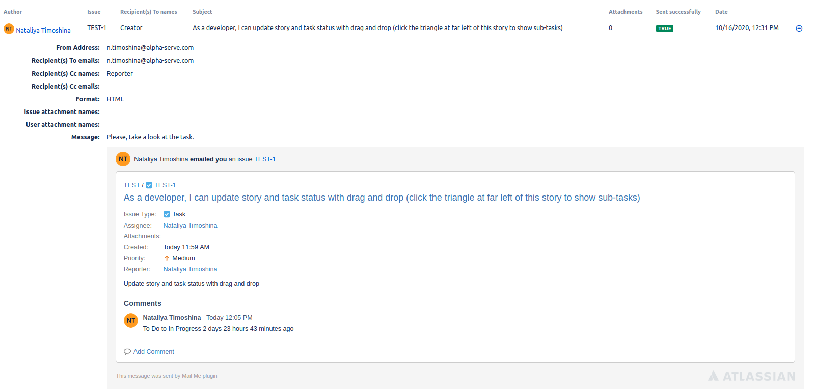Click the Task issue type icon beside TEST-1
814x392 pixels.
click(149, 185)
